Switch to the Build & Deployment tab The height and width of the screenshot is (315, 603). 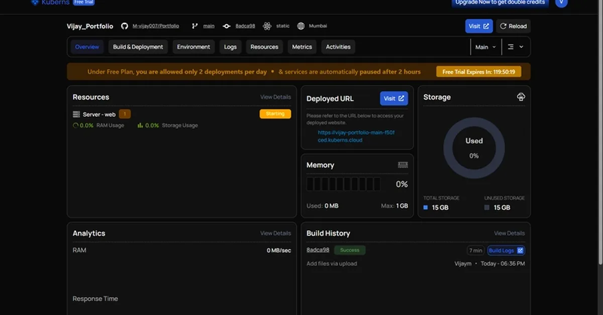pyautogui.click(x=138, y=47)
